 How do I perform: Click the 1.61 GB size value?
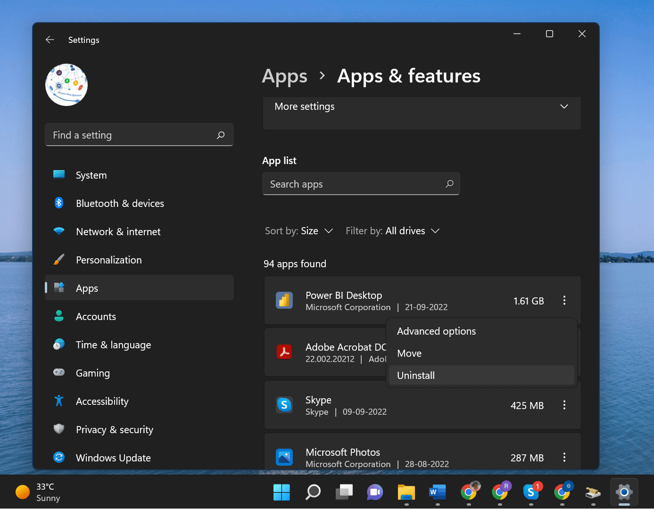[529, 301]
